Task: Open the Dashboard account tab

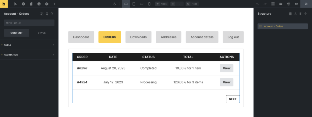Action: (x=81, y=37)
